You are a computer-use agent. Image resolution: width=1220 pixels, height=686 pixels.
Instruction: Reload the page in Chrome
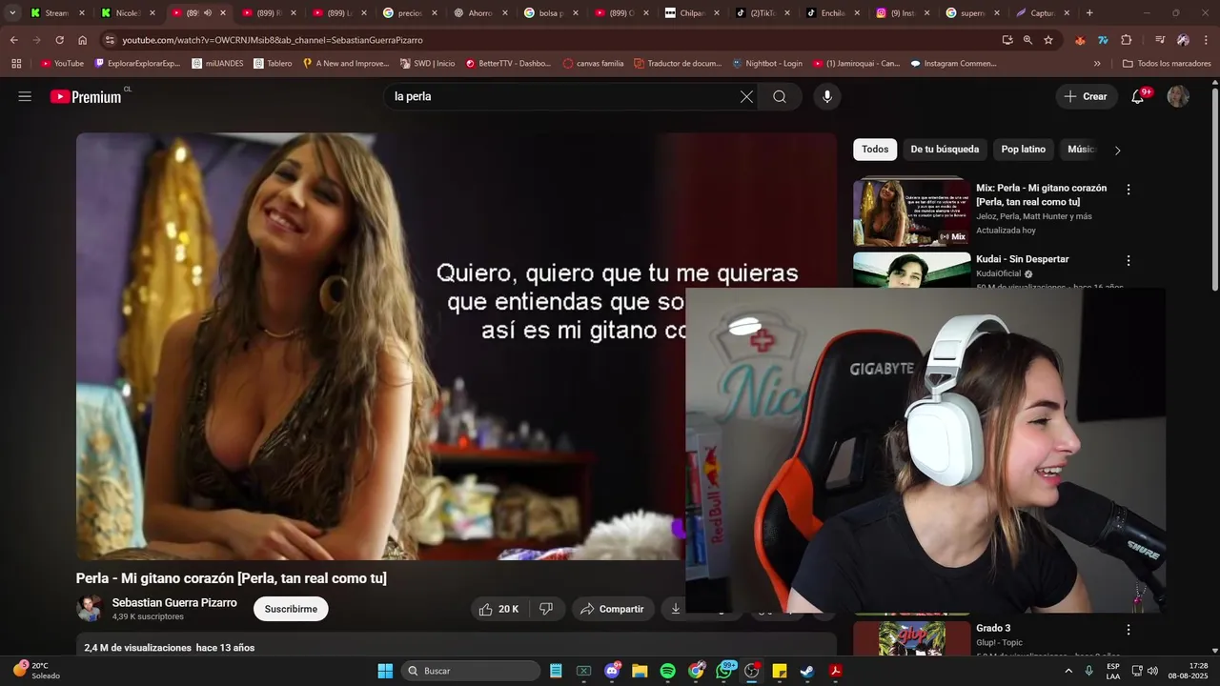59,40
